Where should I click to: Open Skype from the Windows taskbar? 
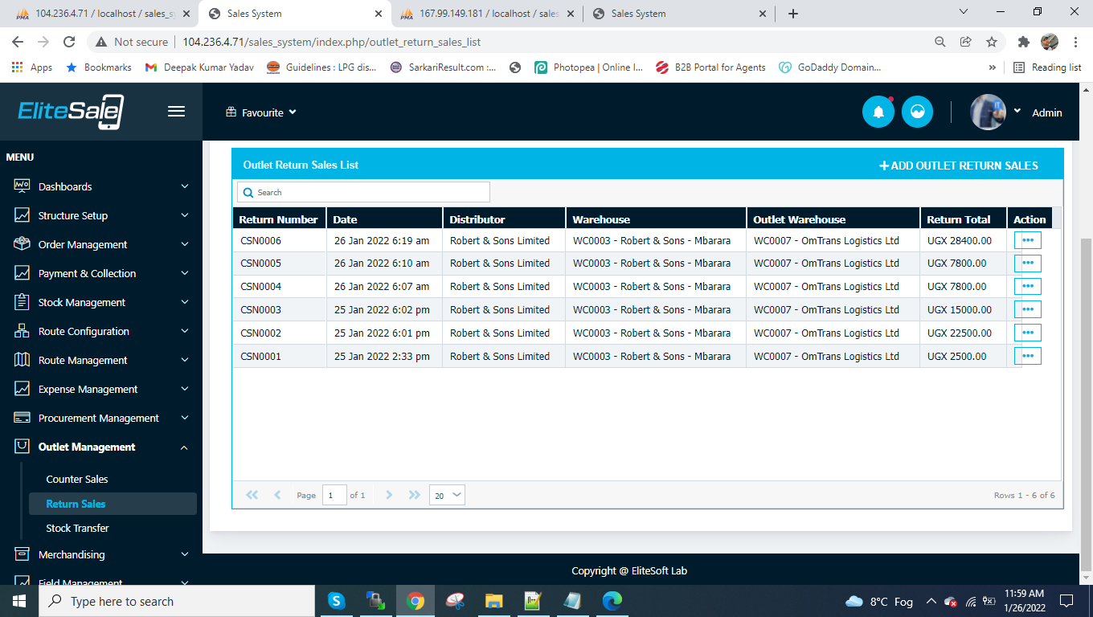[x=336, y=601]
